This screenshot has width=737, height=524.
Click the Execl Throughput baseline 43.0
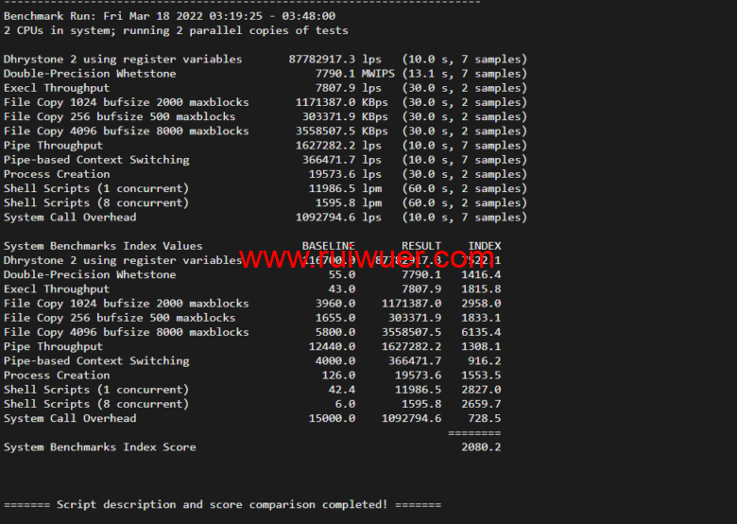coord(341,289)
